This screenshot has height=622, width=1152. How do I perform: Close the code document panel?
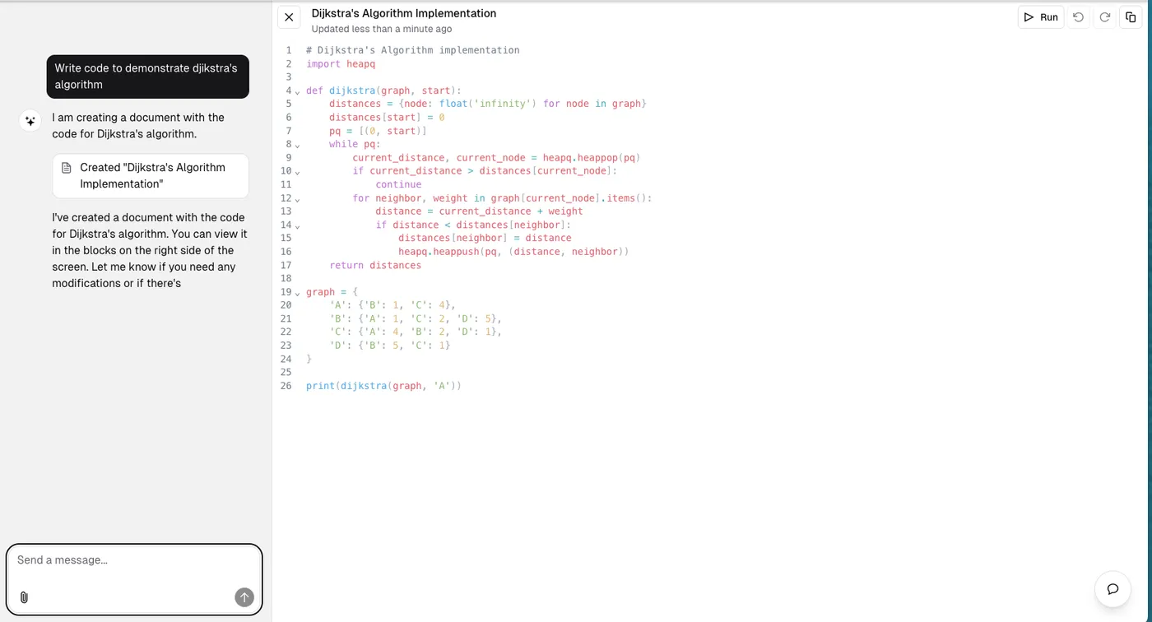click(289, 17)
